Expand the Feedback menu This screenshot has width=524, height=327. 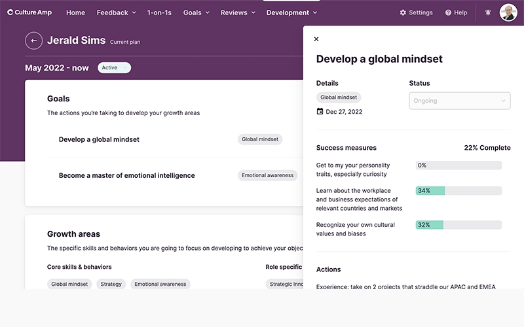pyautogui.click(x=116, y=12)
